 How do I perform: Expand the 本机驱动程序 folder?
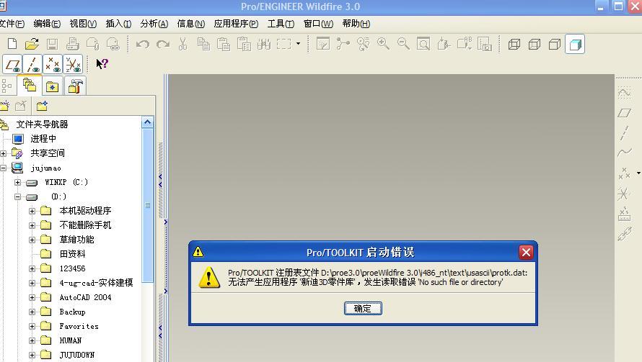32,212
